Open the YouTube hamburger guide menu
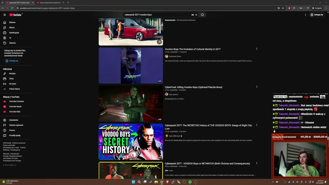The image size is (329, 185). coord(4,15)
